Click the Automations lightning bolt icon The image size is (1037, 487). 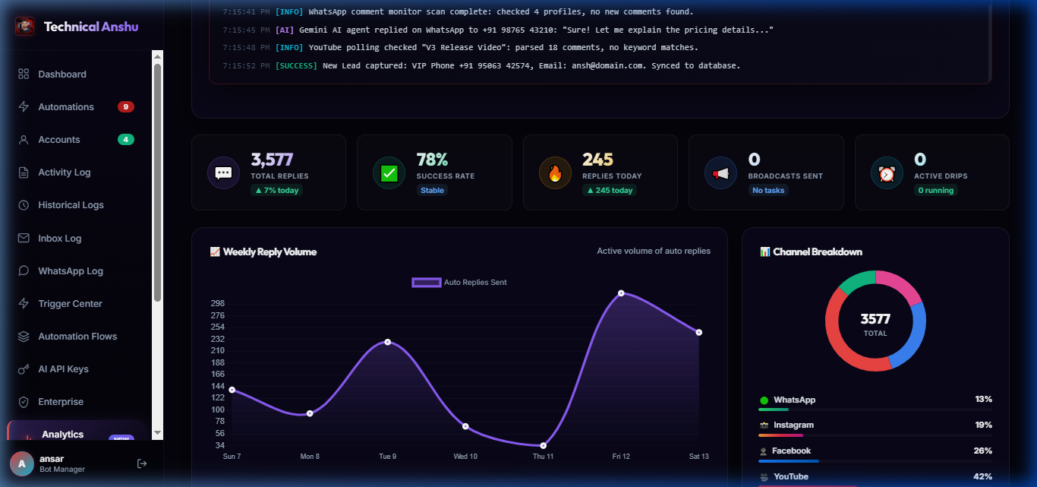pos(24,107)
